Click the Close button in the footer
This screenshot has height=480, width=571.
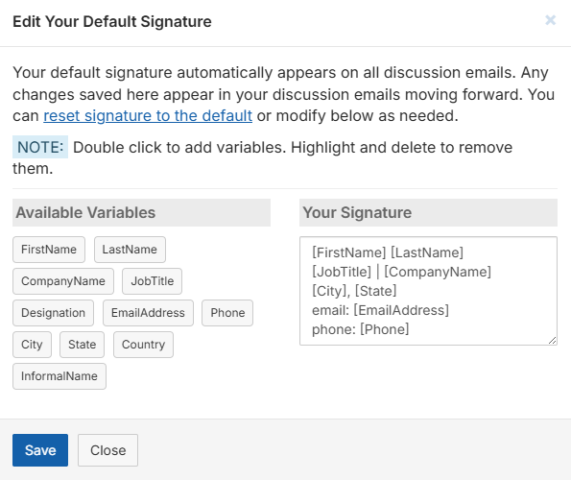(x=107, y=450)
